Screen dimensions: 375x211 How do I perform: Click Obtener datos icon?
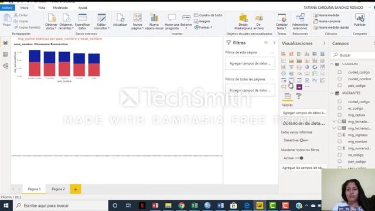51,18
